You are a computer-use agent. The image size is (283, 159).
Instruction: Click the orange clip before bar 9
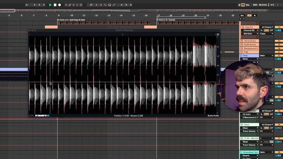51,27
